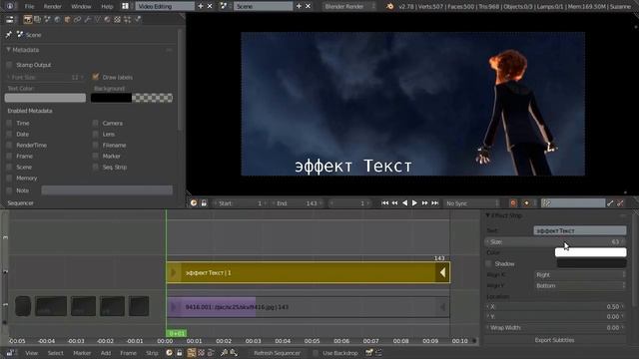Open the white text Color swatch
This screenshot has width=639, height=359.
point(590,252)
